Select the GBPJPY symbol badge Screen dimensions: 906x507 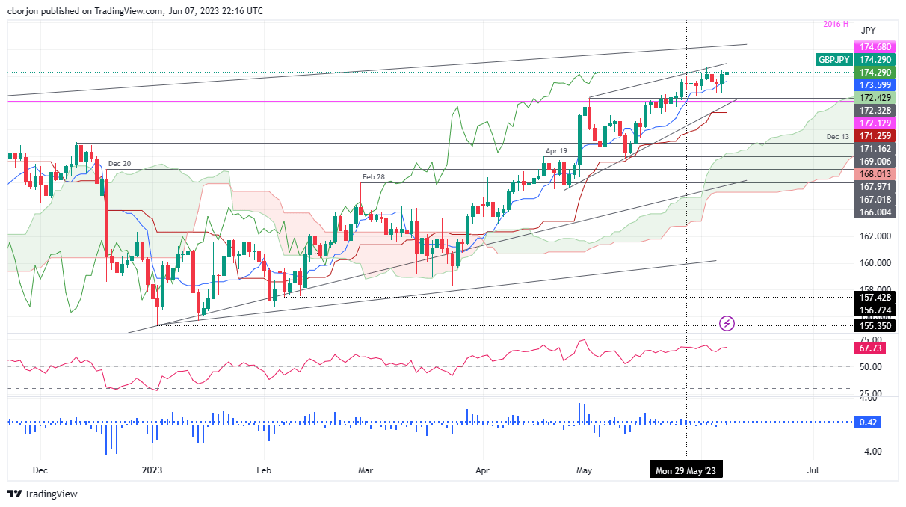coord(832,59)
